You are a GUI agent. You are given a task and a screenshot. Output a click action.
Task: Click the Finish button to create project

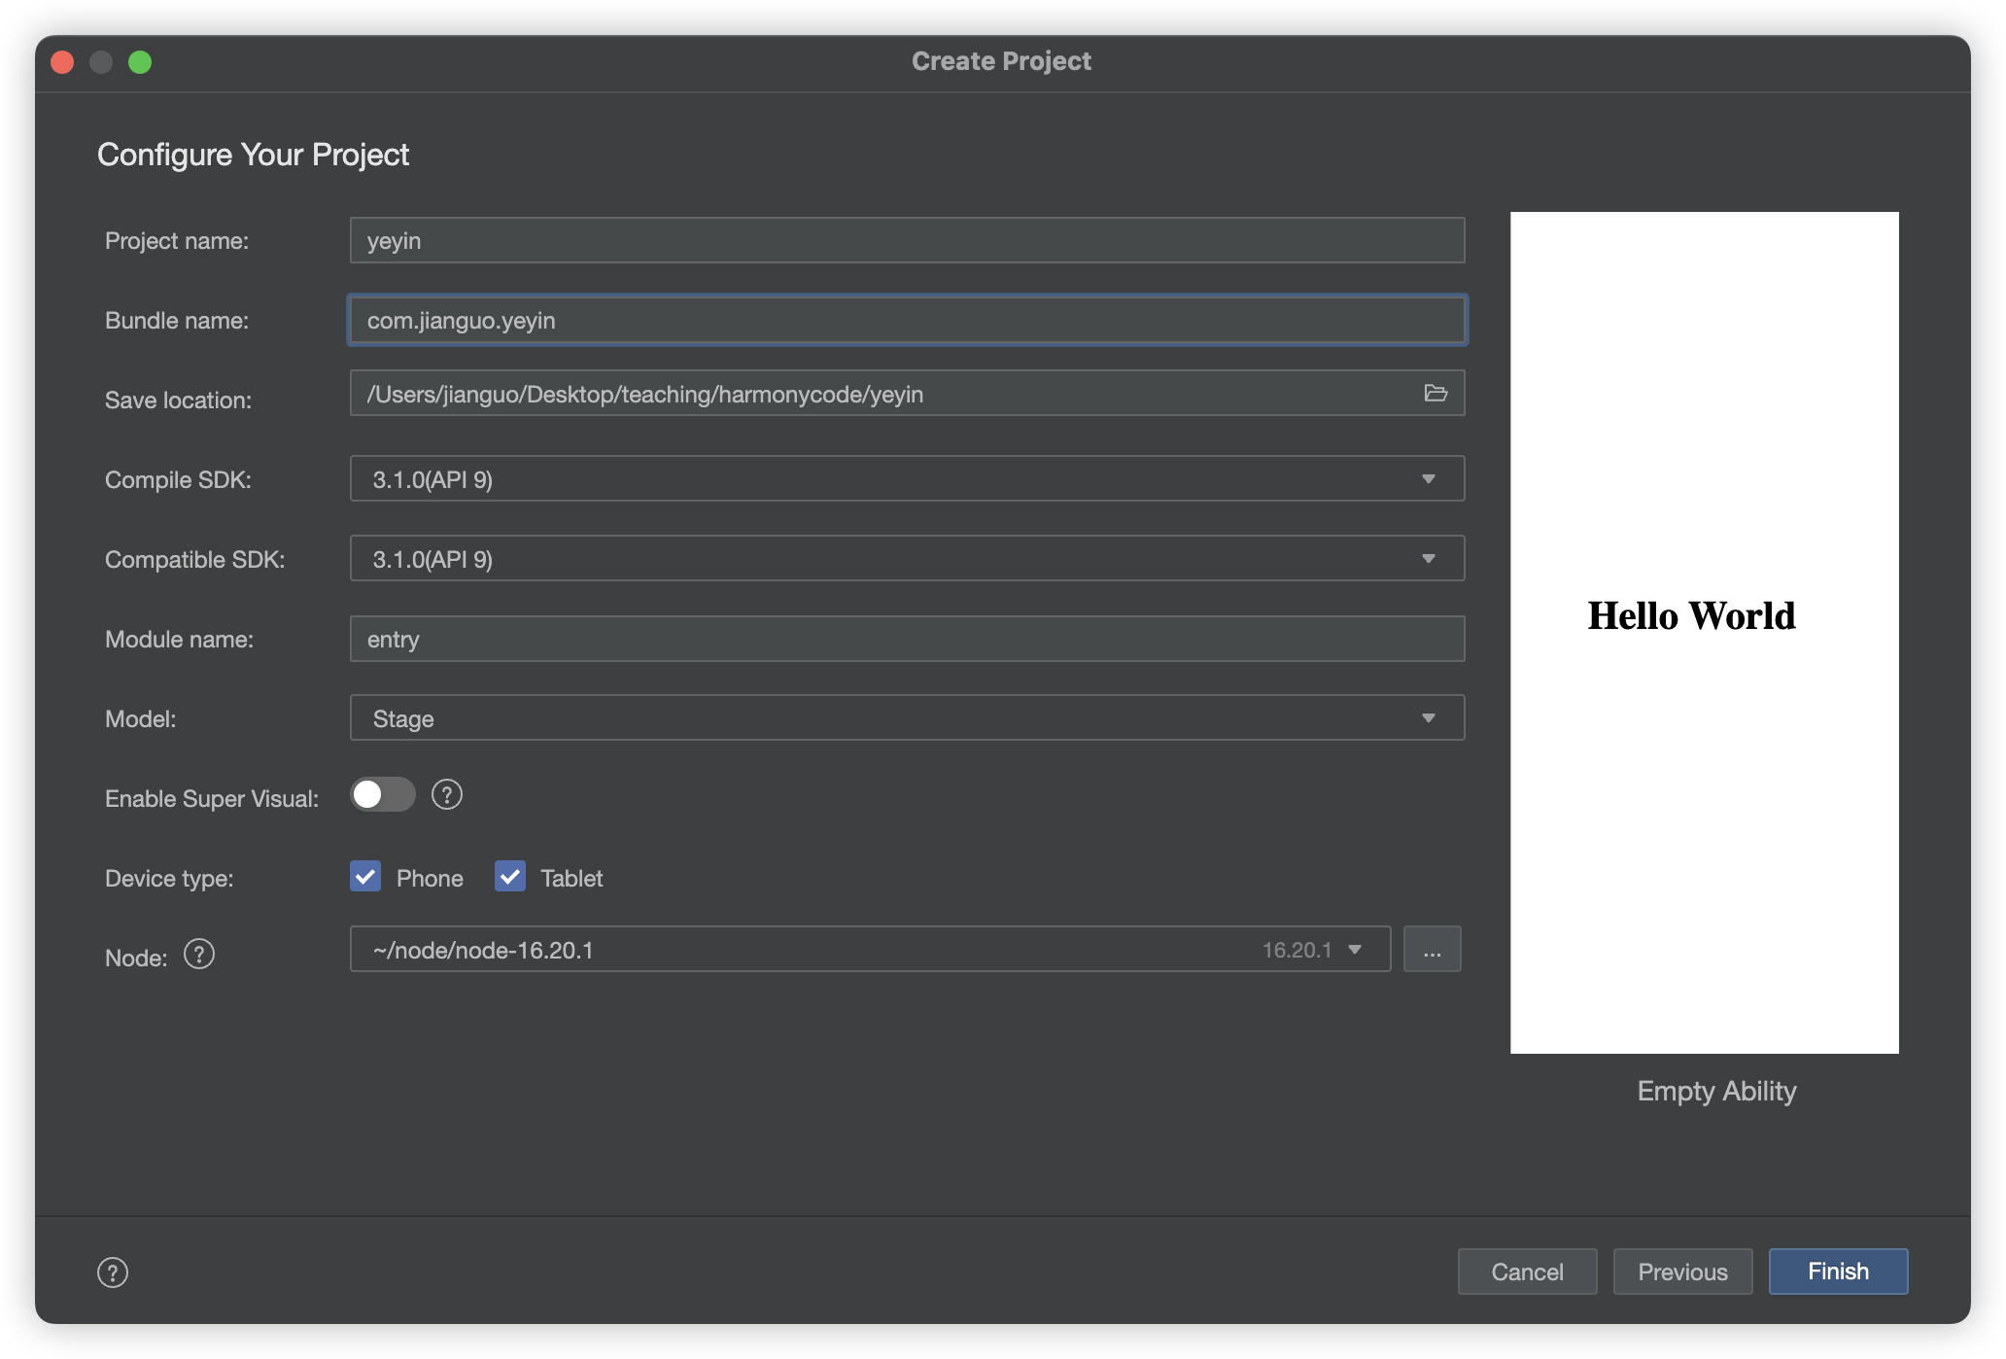[1838, 1272]
